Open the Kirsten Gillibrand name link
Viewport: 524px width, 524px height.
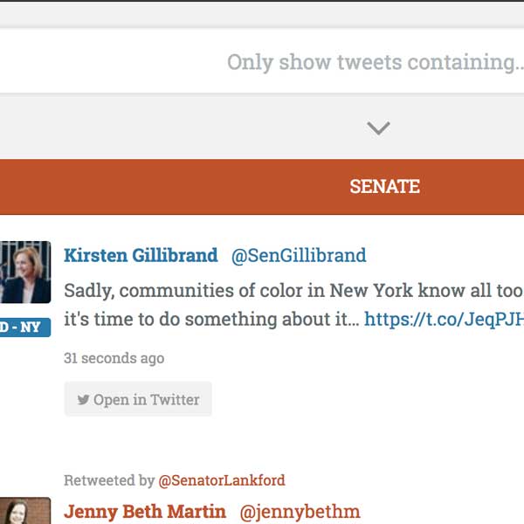pyautogui.click(x=141, y=255)
